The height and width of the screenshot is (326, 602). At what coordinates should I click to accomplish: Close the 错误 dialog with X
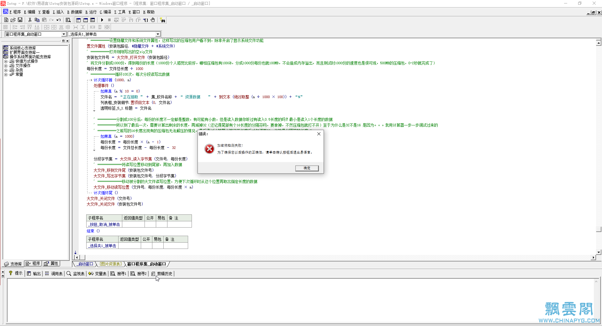pyautogui.click(x=319, y=134)
